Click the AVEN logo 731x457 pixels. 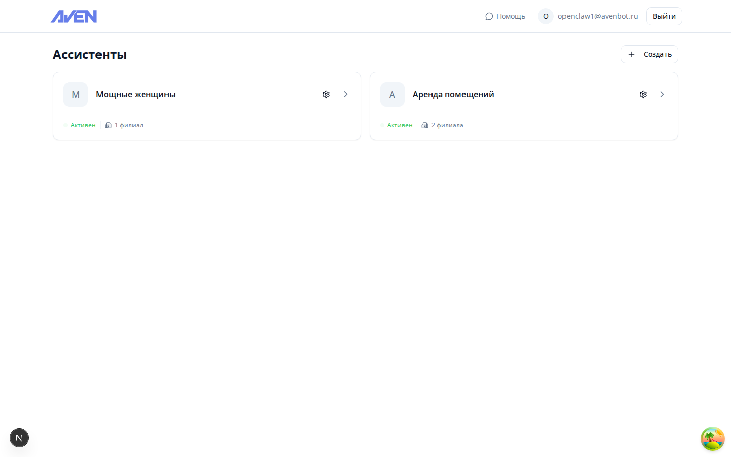coord(74,17)
